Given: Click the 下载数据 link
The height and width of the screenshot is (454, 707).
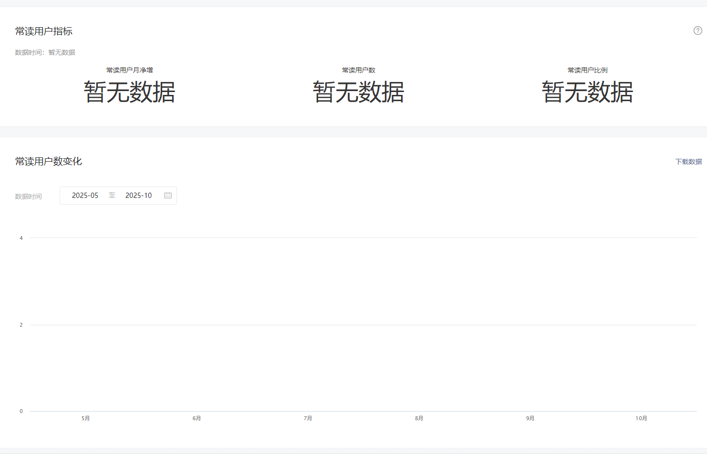Looking at the screenshot, I should [x=688, y=162].
